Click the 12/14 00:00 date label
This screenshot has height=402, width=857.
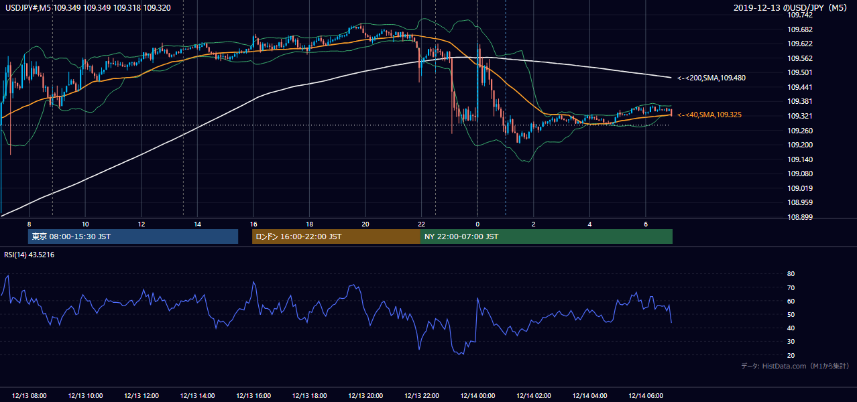click(x=477, y=395)
